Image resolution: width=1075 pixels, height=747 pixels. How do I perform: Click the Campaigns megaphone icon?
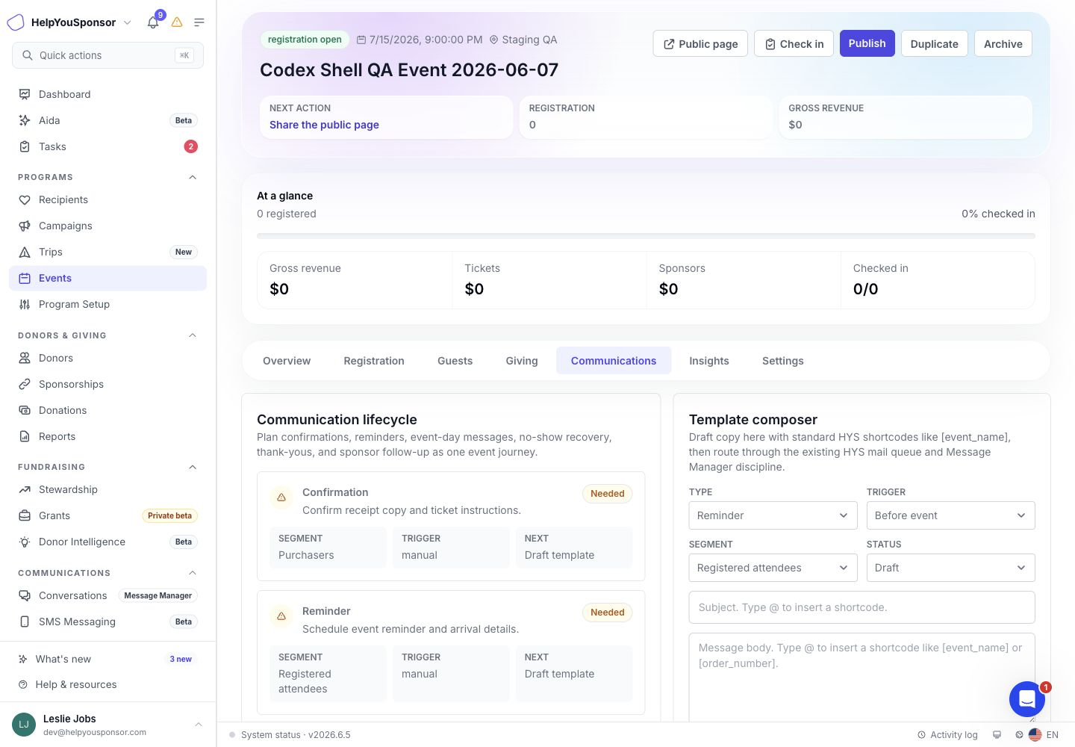tap(25, 226)
